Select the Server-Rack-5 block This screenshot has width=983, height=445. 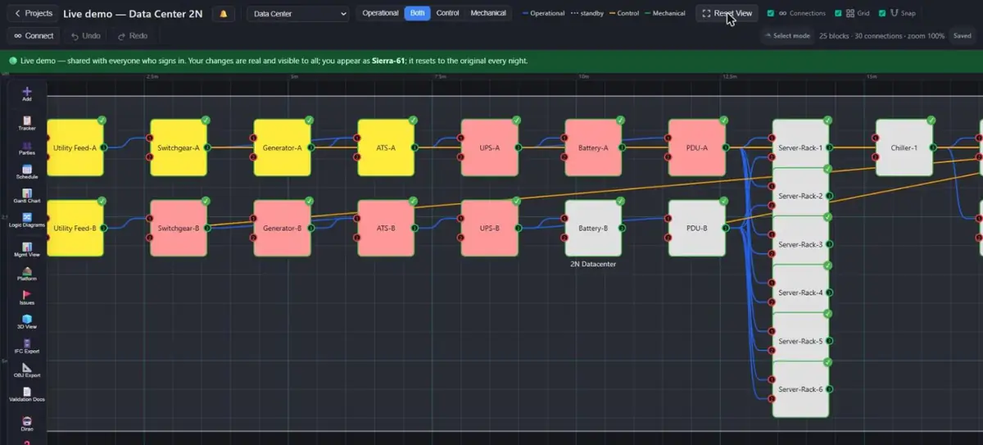click(800, 341)
